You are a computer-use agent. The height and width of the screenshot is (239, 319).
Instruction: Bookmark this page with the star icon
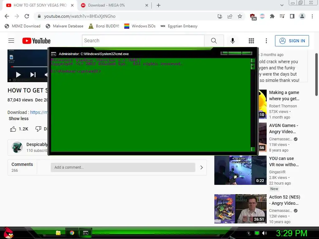tap(240, 16)
